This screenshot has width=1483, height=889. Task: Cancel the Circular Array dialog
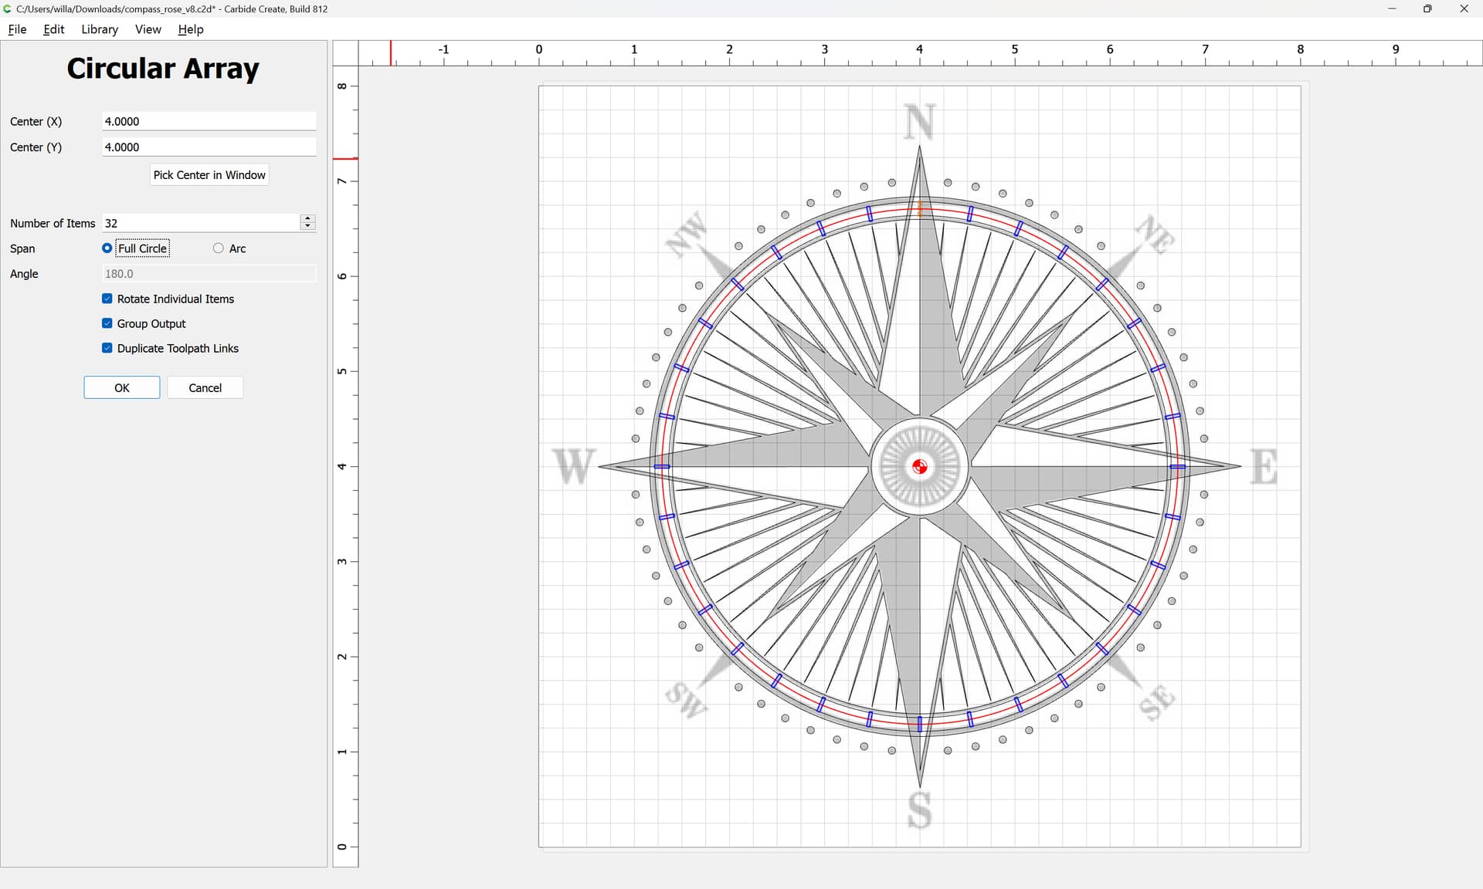205,387
